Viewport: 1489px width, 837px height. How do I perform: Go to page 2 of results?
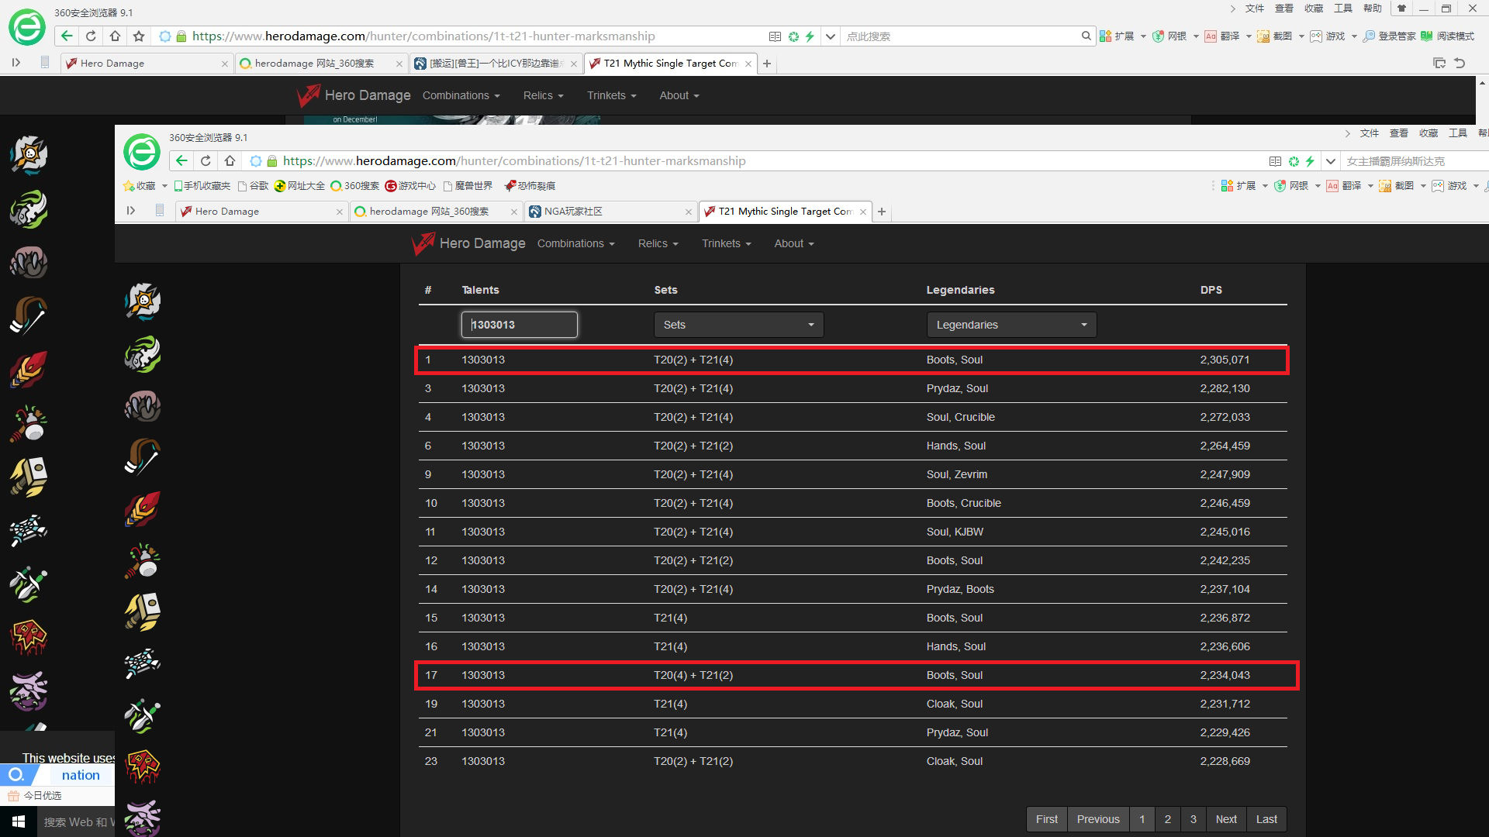[1168, 819]
